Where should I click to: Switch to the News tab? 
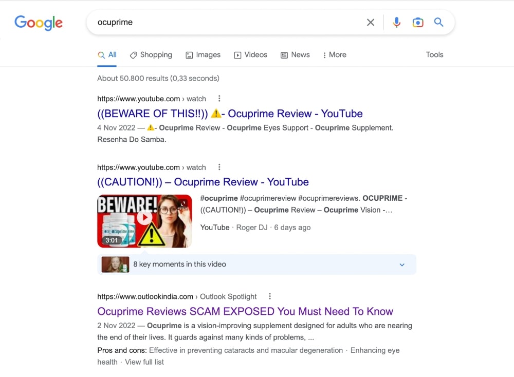click(295, 54)
